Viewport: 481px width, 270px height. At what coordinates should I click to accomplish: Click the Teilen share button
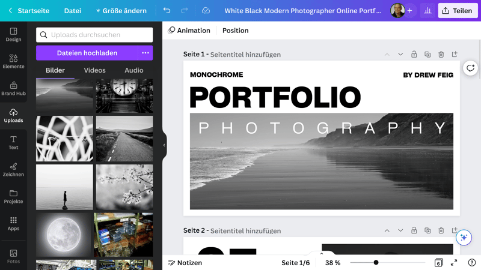click(x=458, y=11)
